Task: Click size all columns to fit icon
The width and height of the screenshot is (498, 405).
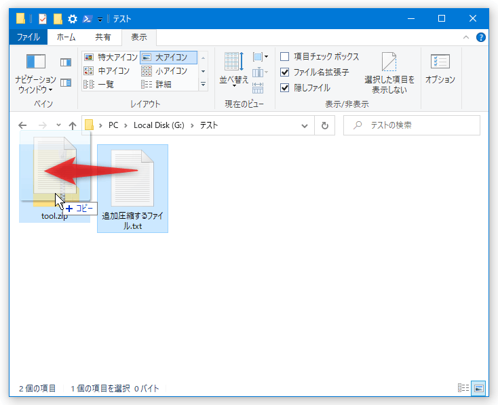Action: pyautogui.click(x=258, y=88)
